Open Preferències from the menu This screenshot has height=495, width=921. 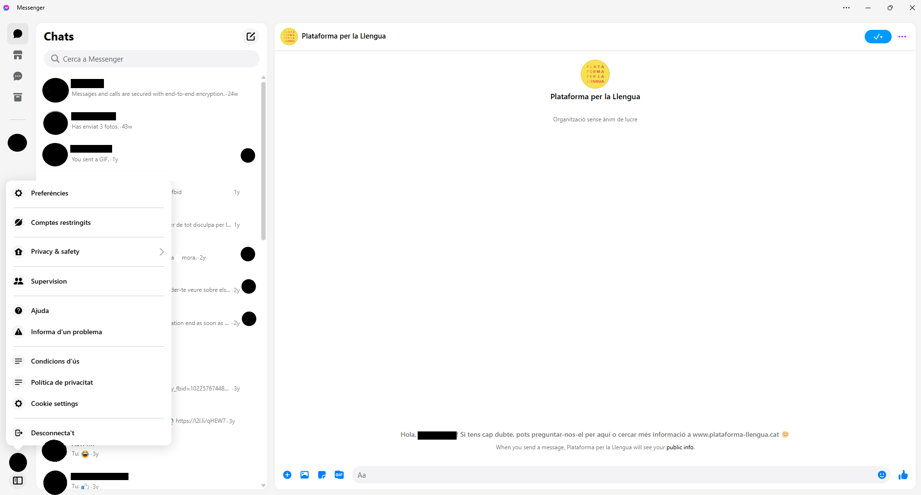coord(89,193)
